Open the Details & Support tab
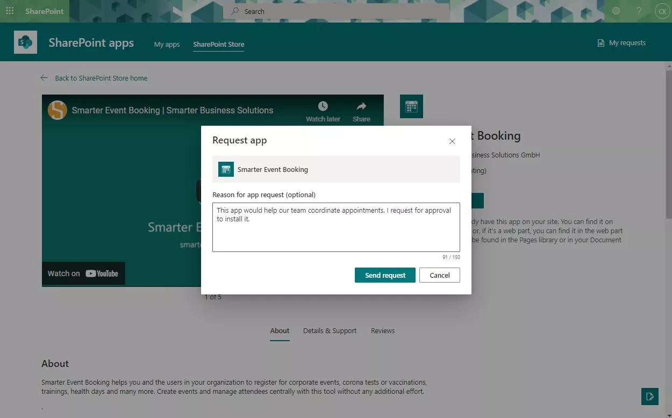 (x=330, y=330)
